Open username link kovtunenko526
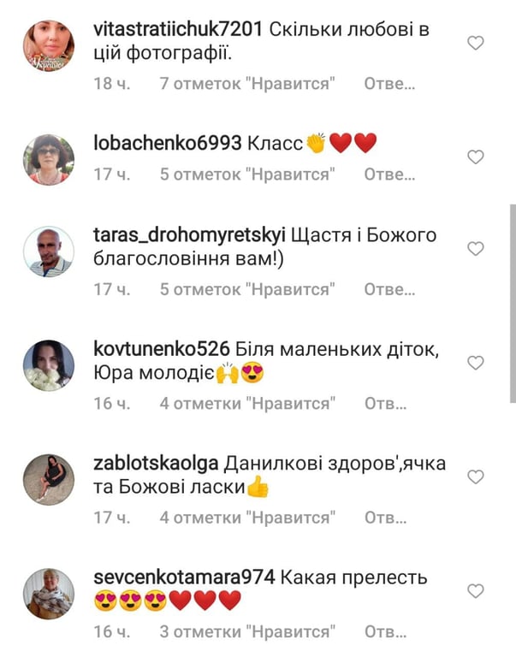The width and height of the screenshot is (516, 657). tap(162, 349)
